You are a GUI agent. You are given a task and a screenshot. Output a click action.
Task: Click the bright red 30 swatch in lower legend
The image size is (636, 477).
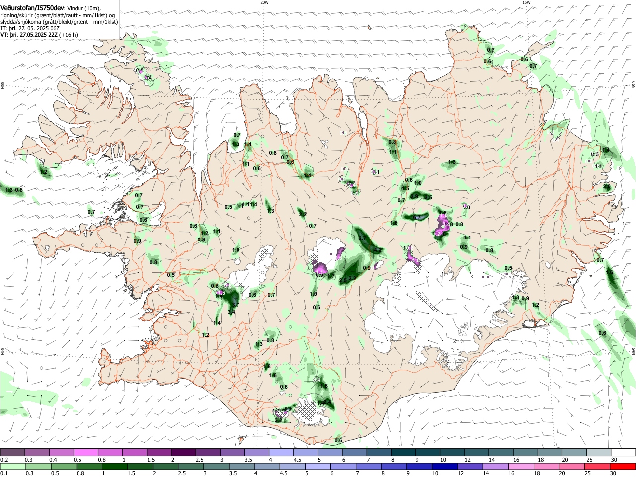623,466
